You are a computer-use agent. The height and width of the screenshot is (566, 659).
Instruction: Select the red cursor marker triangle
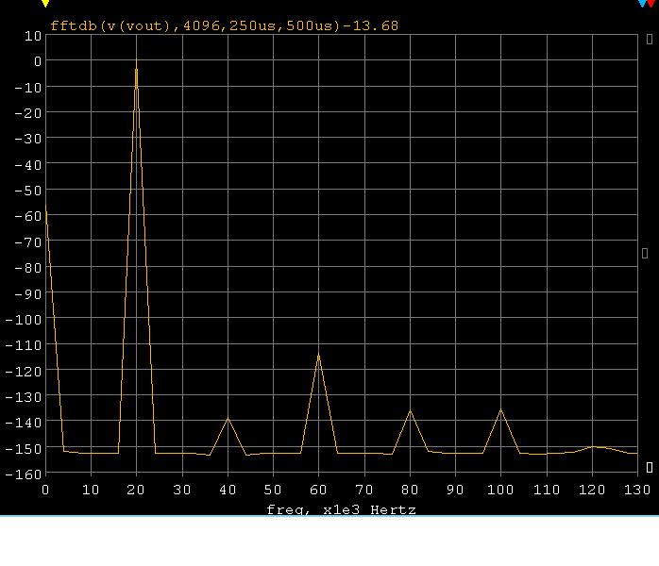click(651, 4)
